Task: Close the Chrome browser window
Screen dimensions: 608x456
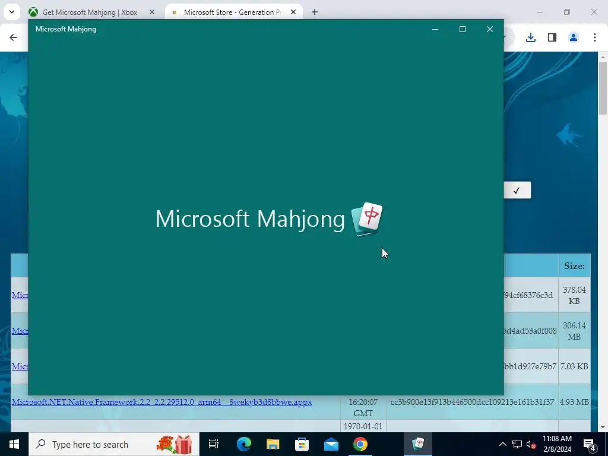Action: (x=594, y=12)
